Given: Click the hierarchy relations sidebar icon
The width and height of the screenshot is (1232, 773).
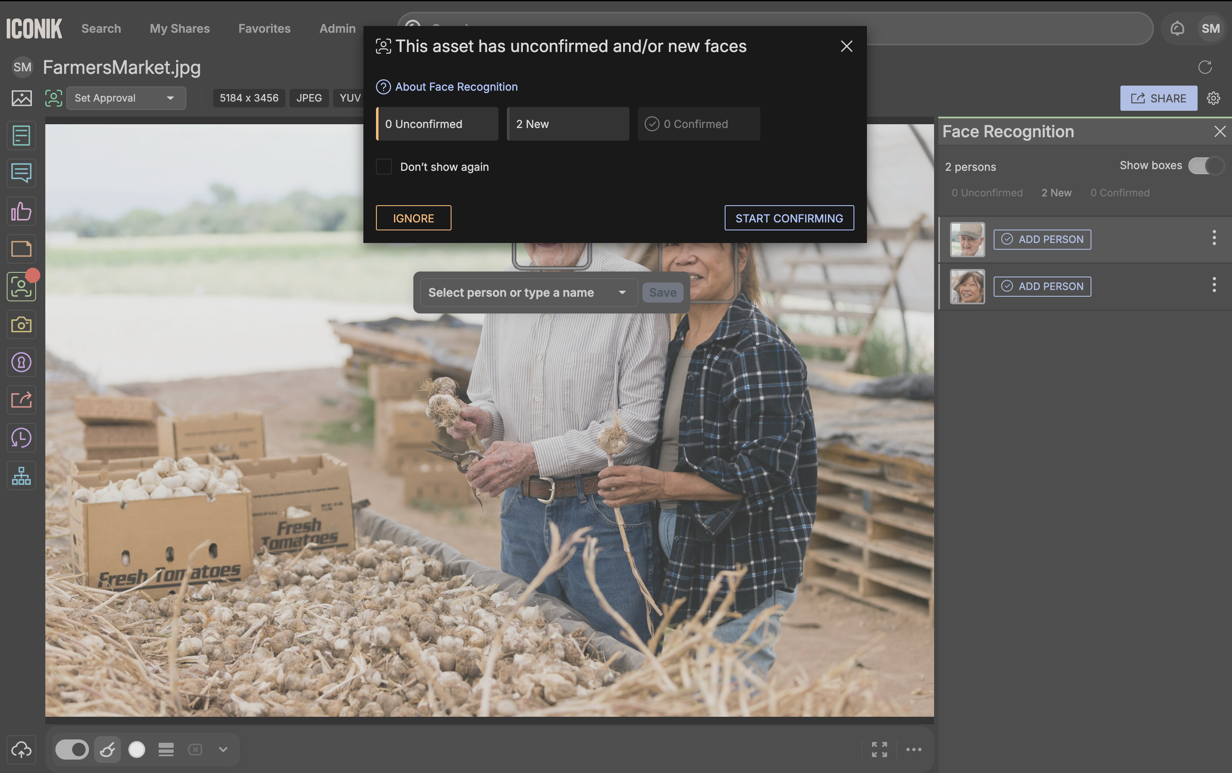Looking at the screenshot, I should [x=21, y=475].
